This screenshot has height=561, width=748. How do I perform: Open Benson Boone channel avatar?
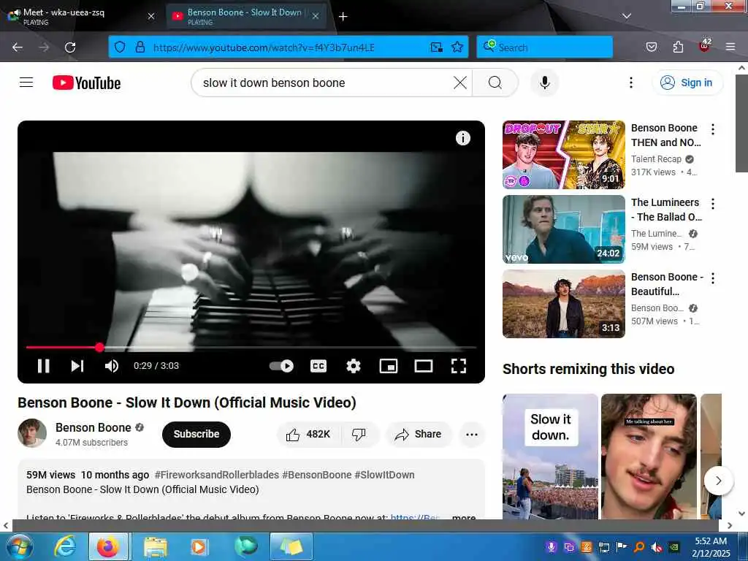(32, 433)
